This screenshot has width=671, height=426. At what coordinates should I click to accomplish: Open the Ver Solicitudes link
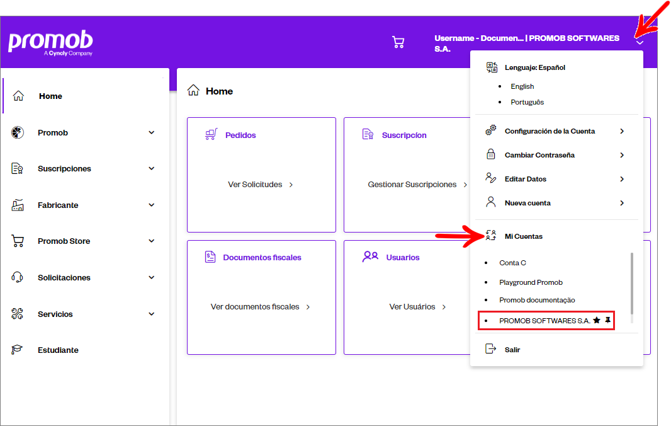[x=260, y=184]
